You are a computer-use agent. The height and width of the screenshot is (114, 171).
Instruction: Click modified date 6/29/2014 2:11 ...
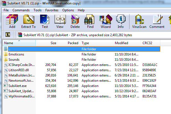coord(127,75)
